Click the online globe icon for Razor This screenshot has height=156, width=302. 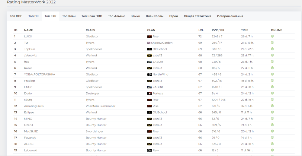(272, 68)
